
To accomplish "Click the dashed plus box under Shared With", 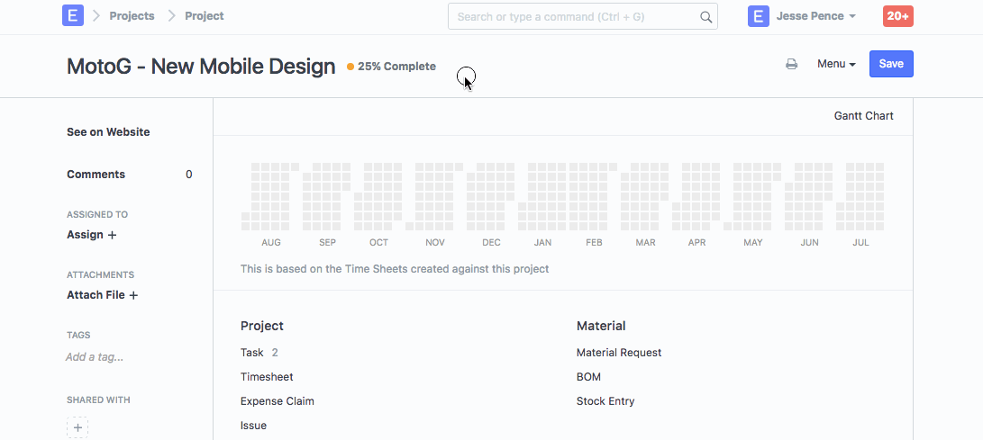I will 77,427.
